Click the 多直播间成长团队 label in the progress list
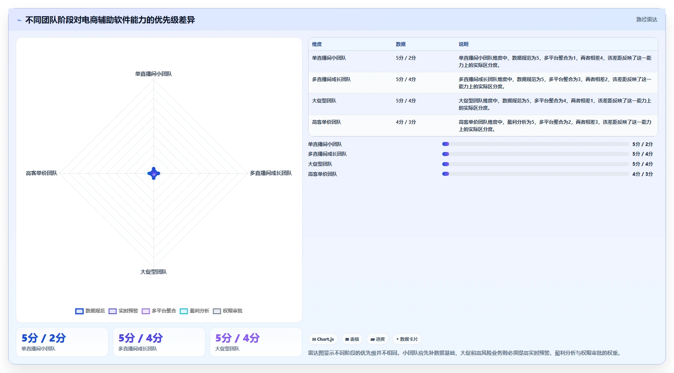 pos(327,154)
